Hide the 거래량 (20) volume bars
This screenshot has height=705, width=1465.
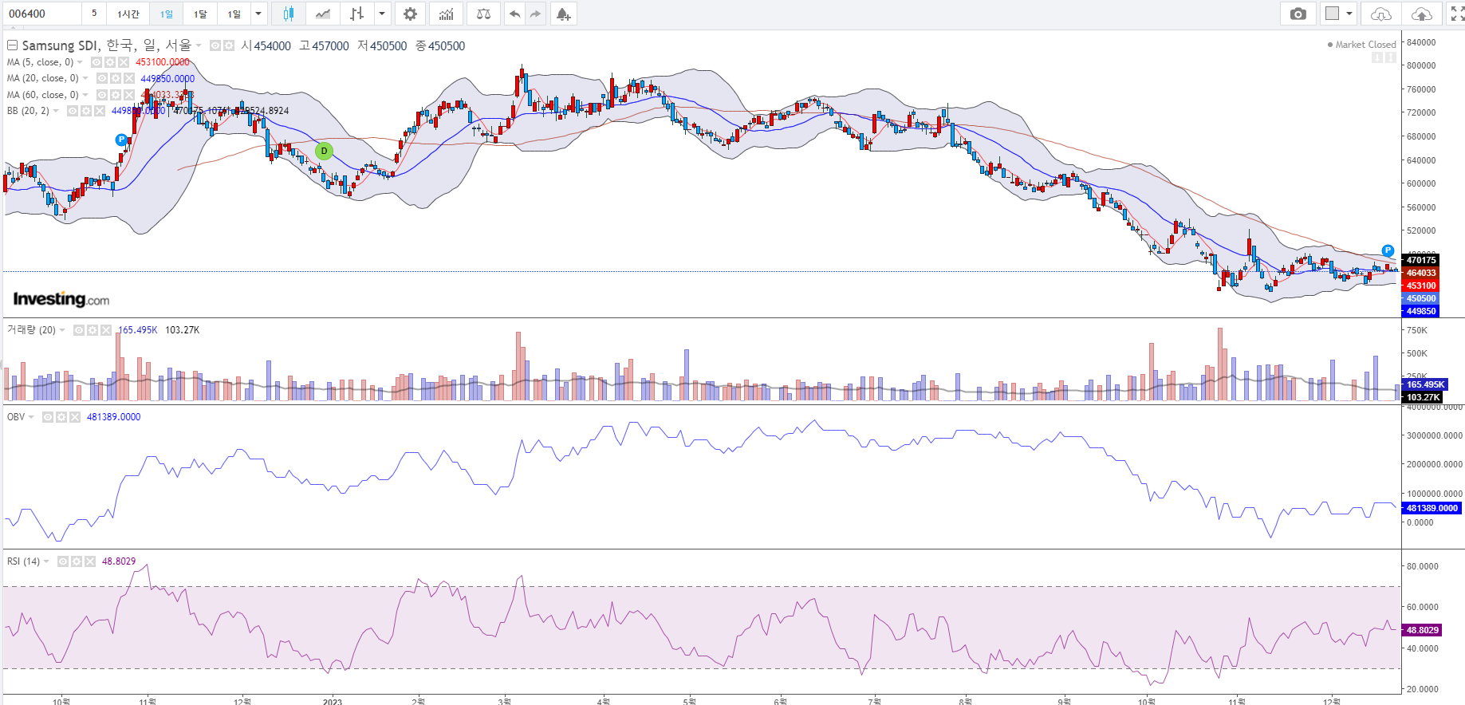79,330
